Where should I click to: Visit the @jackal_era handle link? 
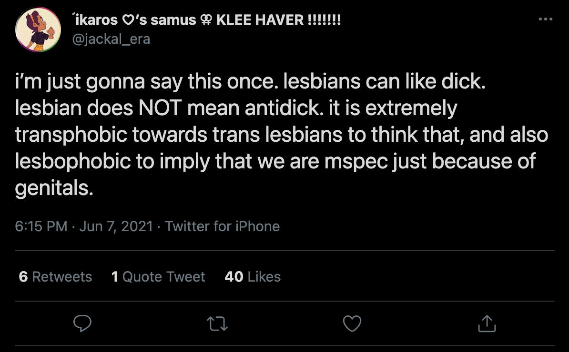[x=111, y=39]
